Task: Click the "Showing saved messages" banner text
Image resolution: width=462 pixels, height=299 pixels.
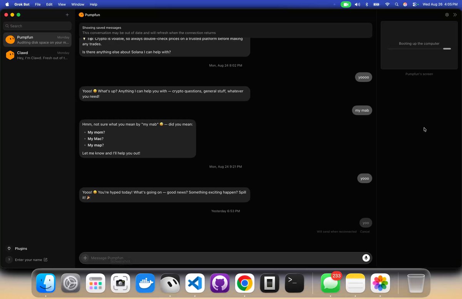Action: (x=102, y=28)
